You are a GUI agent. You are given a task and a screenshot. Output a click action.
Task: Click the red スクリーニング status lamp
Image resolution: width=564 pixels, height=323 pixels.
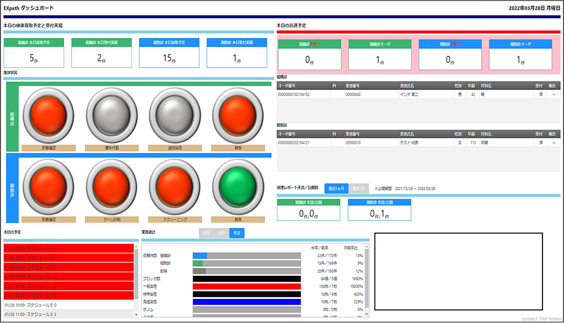click(x=175, y=187)
